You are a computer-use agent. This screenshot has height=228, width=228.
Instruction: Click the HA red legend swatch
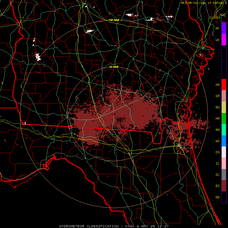224,85
